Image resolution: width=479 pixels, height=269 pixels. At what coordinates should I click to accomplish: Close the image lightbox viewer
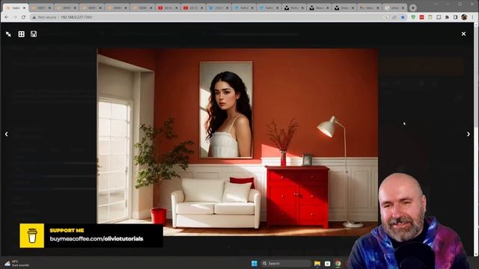[x=463, y=34]
